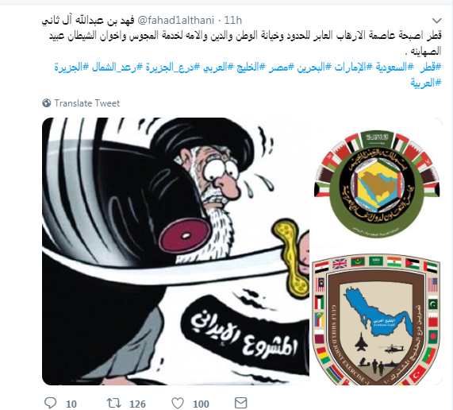
Task: Open the cartoon image with sword
Action: tap(175, 251)
